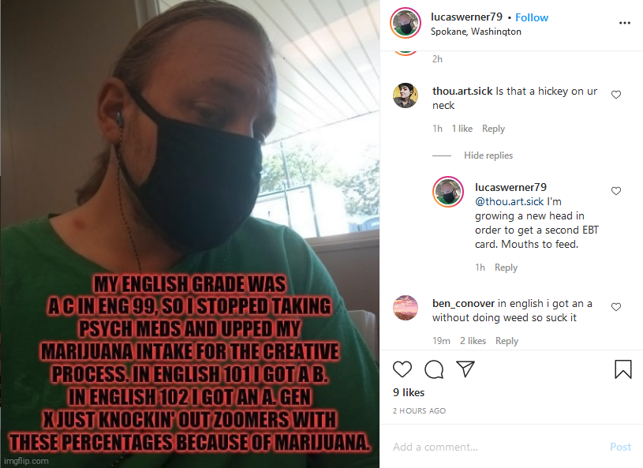Reply to thou.art.sick's comment
This screenshot has height=468, width=643.
coord(493,129)
